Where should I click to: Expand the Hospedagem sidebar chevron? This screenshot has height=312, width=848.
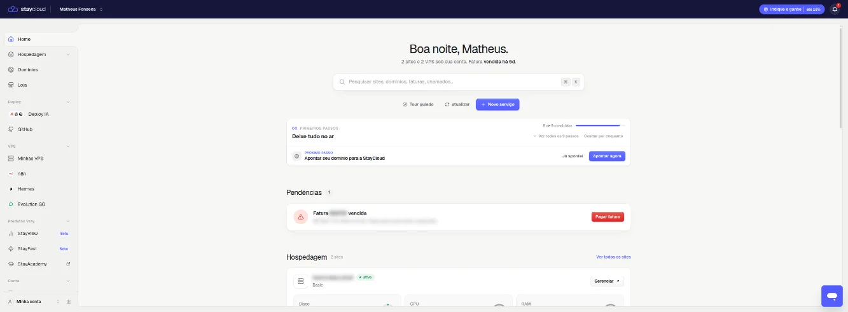[x=68, y=55]
